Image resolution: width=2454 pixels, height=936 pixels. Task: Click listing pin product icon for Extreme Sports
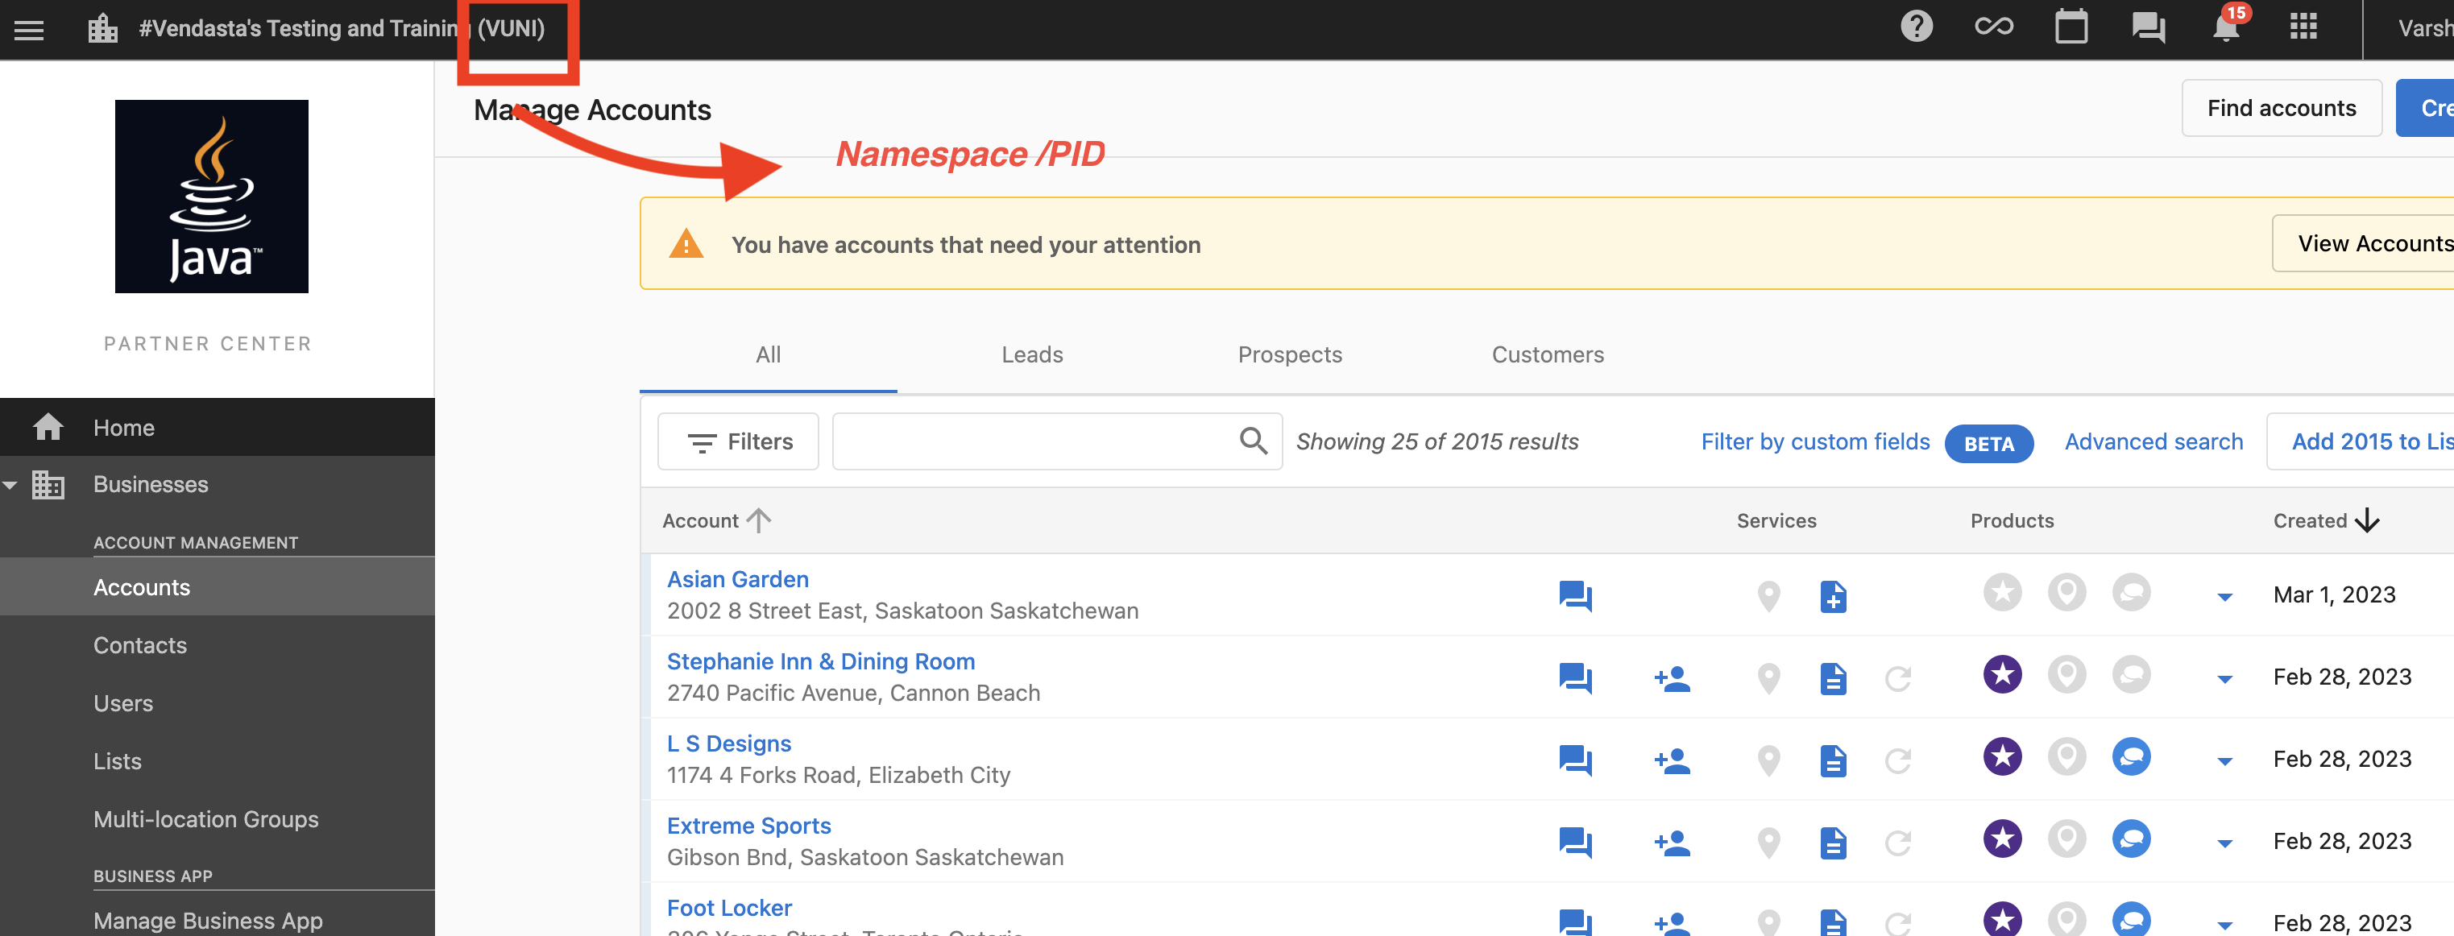point(2067,839)
